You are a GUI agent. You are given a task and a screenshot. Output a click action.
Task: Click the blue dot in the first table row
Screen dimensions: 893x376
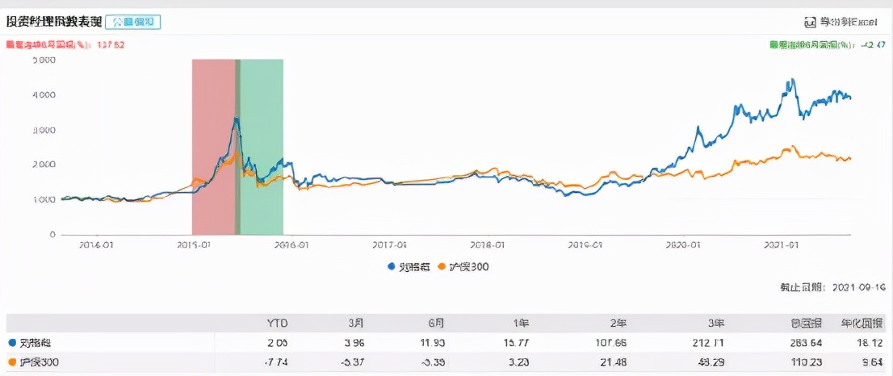[10, 343]
